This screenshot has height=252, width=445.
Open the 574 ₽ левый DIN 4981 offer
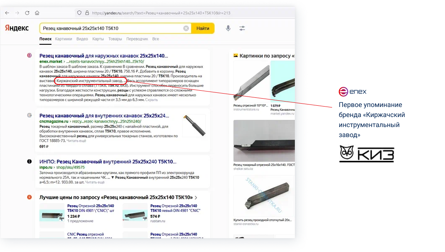point(175,208)
